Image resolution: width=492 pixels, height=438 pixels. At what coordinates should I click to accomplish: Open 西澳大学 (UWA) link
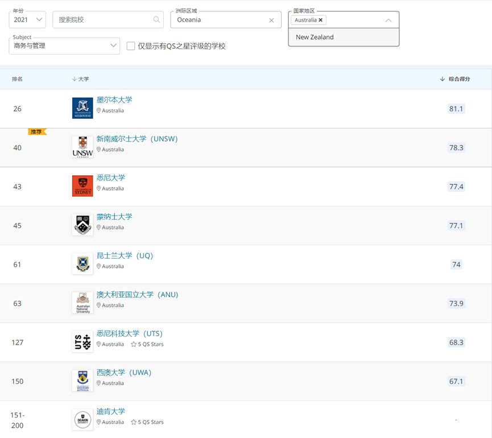point(124,373)
